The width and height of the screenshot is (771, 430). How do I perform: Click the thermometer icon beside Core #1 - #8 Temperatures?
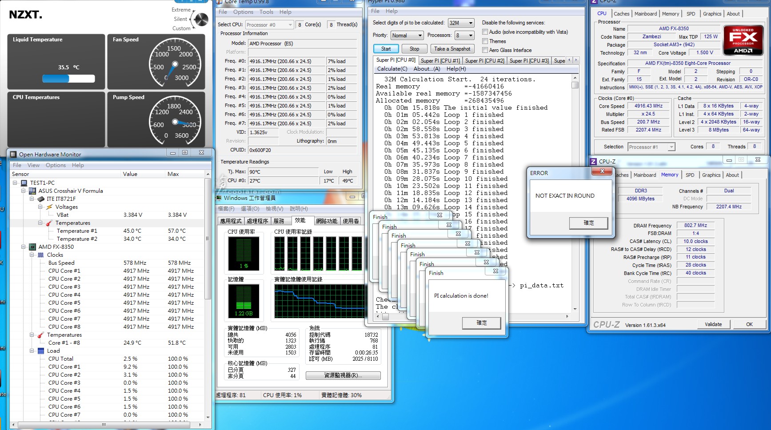tap(41, 334)
